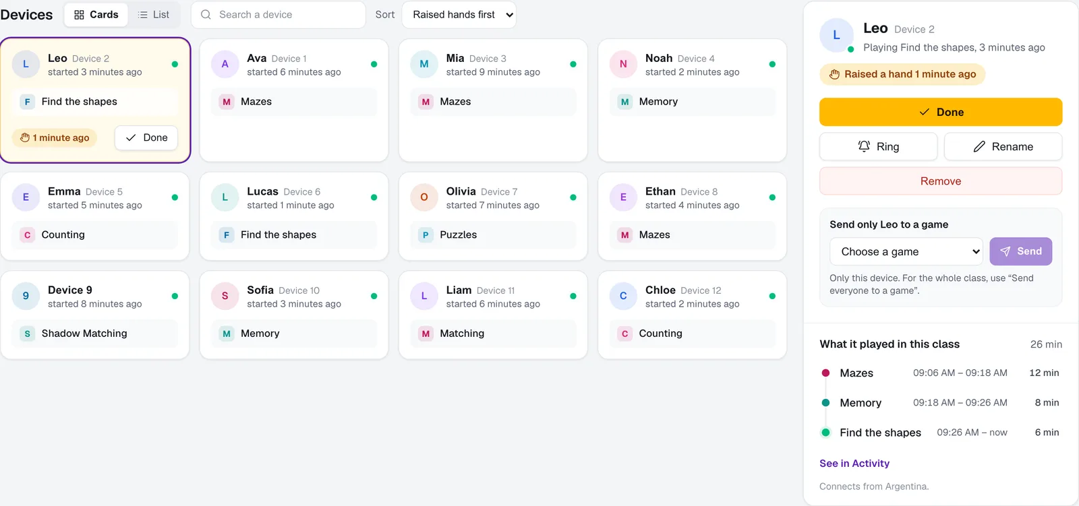Click Ava's A avatar icon
This screenshot has height=506, width=1079.
(x=225, y=64)
